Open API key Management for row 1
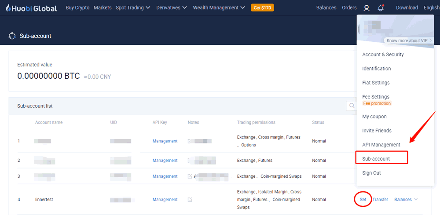Screen dimensions: 440x216 (x=165, y=141)
